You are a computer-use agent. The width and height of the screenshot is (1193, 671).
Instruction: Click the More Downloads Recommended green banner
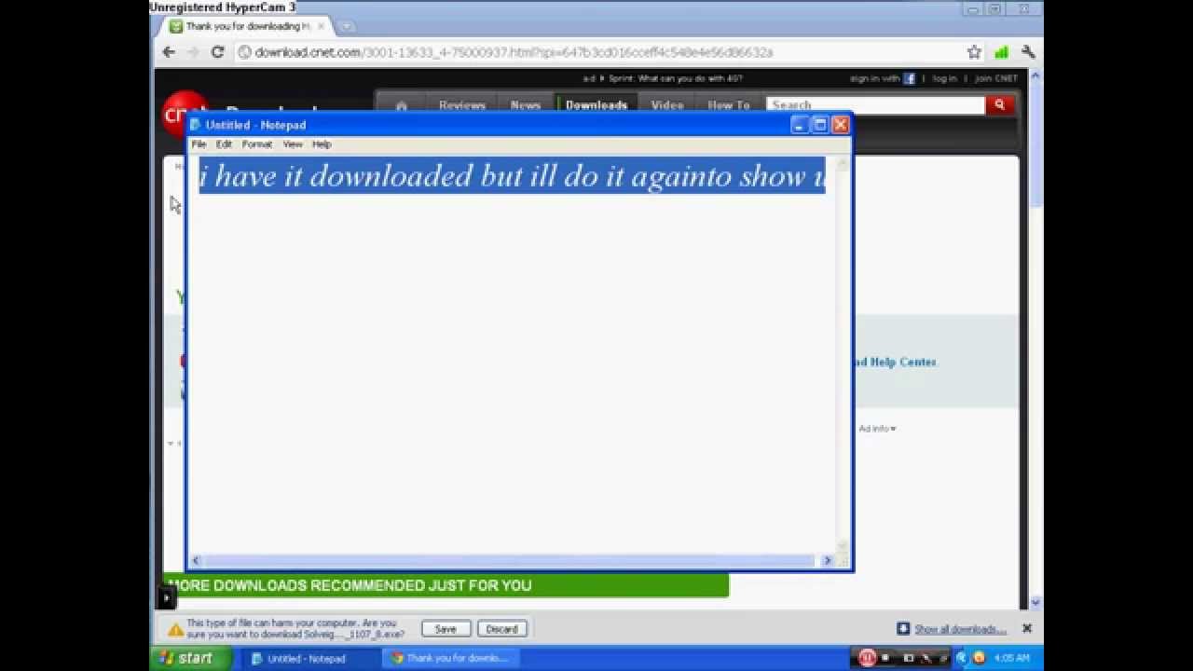pyautogui.click(x=446, y=585)
